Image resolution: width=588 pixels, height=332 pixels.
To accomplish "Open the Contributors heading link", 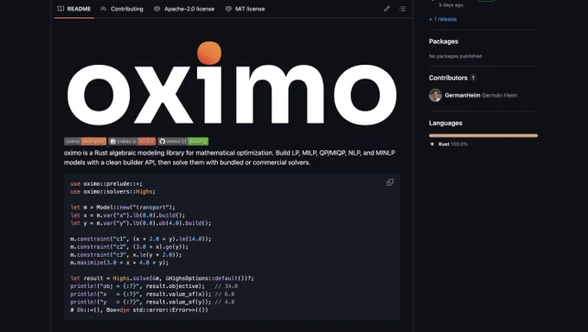I will 448,78.
